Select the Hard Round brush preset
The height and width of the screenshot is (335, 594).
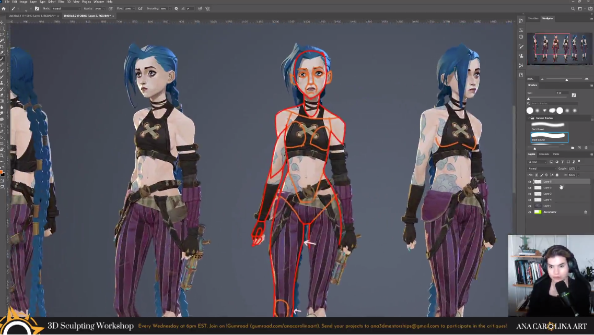point(550,137)
